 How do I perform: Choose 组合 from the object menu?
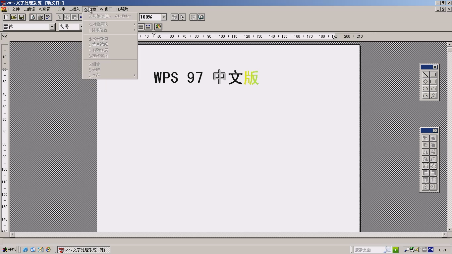(x=110, y=64)
